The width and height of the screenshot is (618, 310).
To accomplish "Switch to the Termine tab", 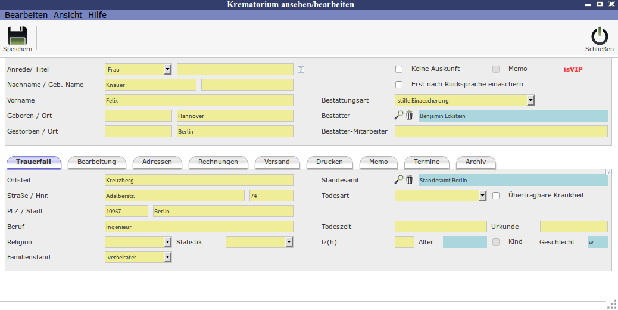I will [426, 162].
